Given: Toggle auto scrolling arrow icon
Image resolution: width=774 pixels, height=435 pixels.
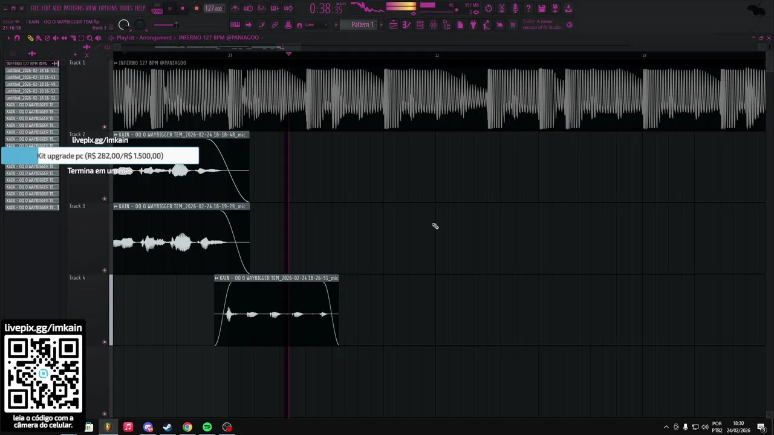Looking at the screenshot, I should (248, 25).
